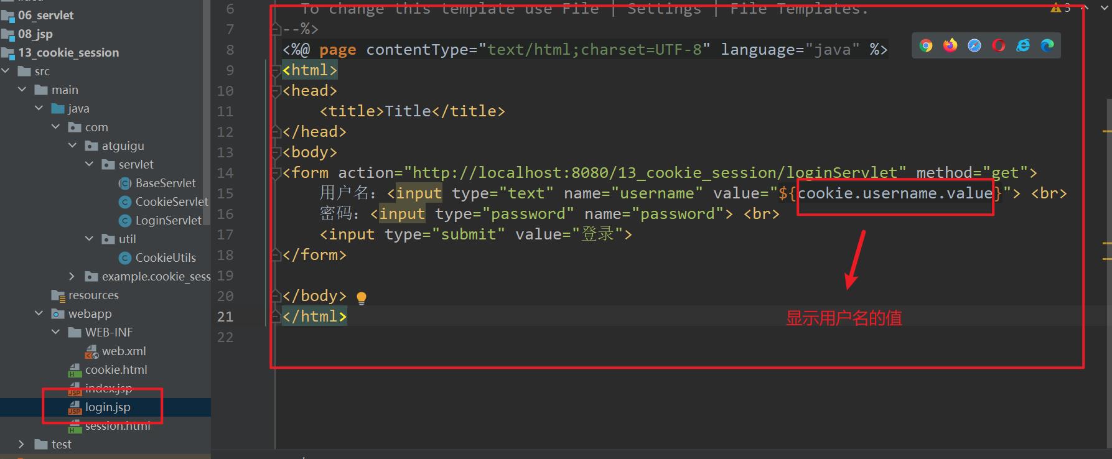The image size is (1112, 459).
Task: Click the 13_cookie_session module icon
Action: [7, 53]
